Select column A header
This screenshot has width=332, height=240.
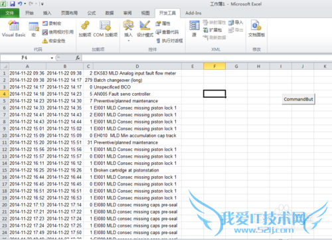click(27, 66)
